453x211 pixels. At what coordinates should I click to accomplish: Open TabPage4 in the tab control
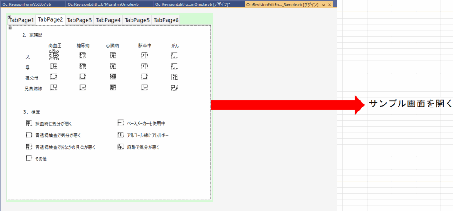point(108,20)
